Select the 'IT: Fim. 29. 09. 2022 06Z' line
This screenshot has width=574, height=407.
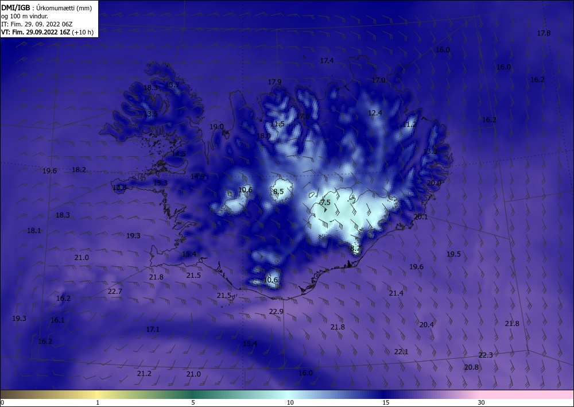[x=37, y=24]
